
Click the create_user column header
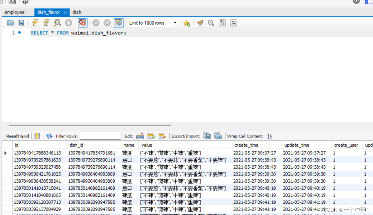347,145
